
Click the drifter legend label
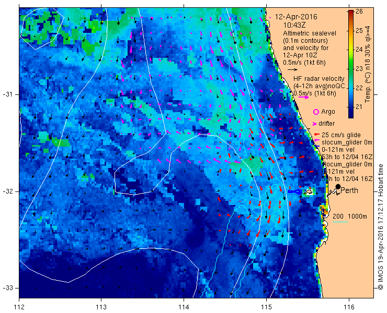click(x=327, y=124)
